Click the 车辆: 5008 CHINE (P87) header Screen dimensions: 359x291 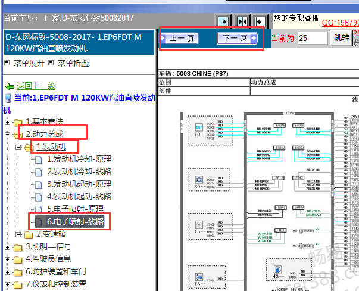coord(193,74)
